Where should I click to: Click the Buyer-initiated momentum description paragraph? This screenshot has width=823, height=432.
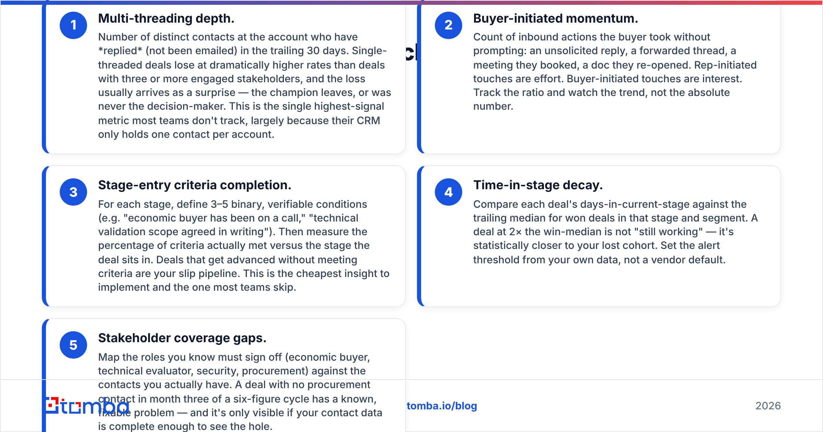point(615,72)
